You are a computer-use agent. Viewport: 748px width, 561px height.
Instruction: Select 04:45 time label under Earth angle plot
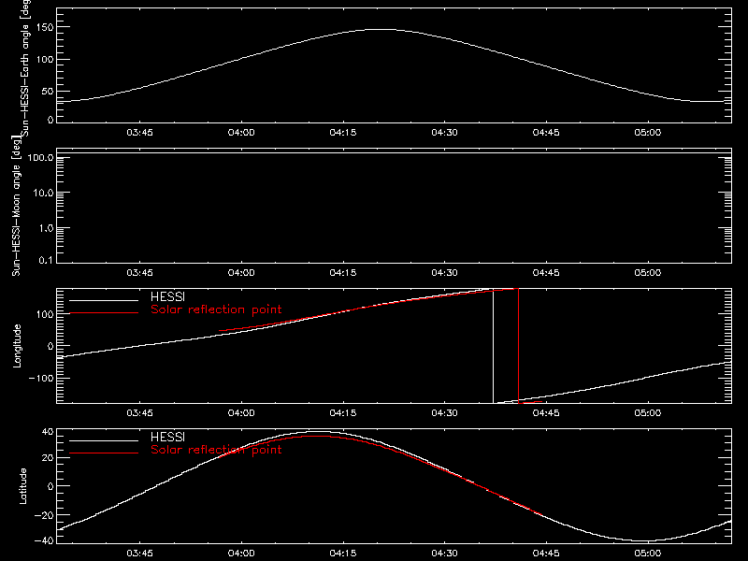point(546,132)
